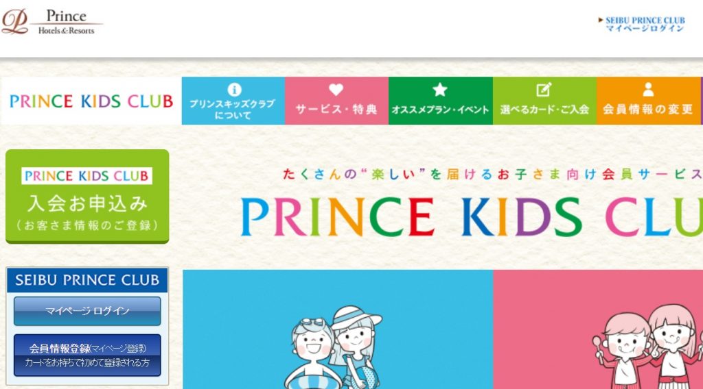Click the PRINCE KIDS CLUB navigation logo
Screen dimensions: 703x389
coord(91,101)
